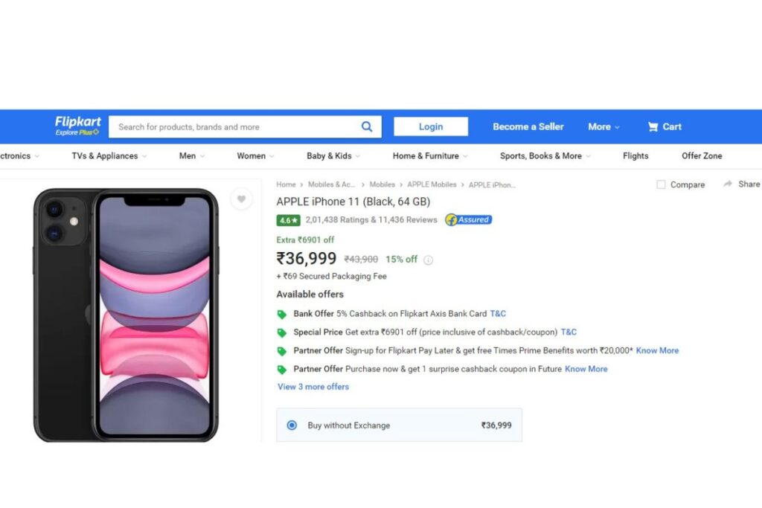Open View 3 more offers link

pyautogui.click(x=313, y=387)
